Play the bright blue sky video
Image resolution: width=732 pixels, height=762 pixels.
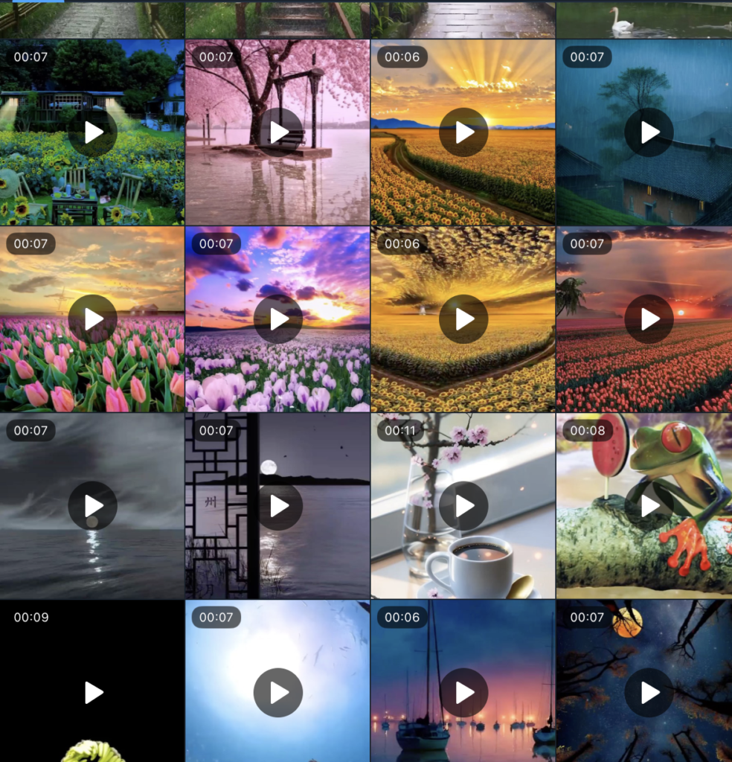coord(278,693)
